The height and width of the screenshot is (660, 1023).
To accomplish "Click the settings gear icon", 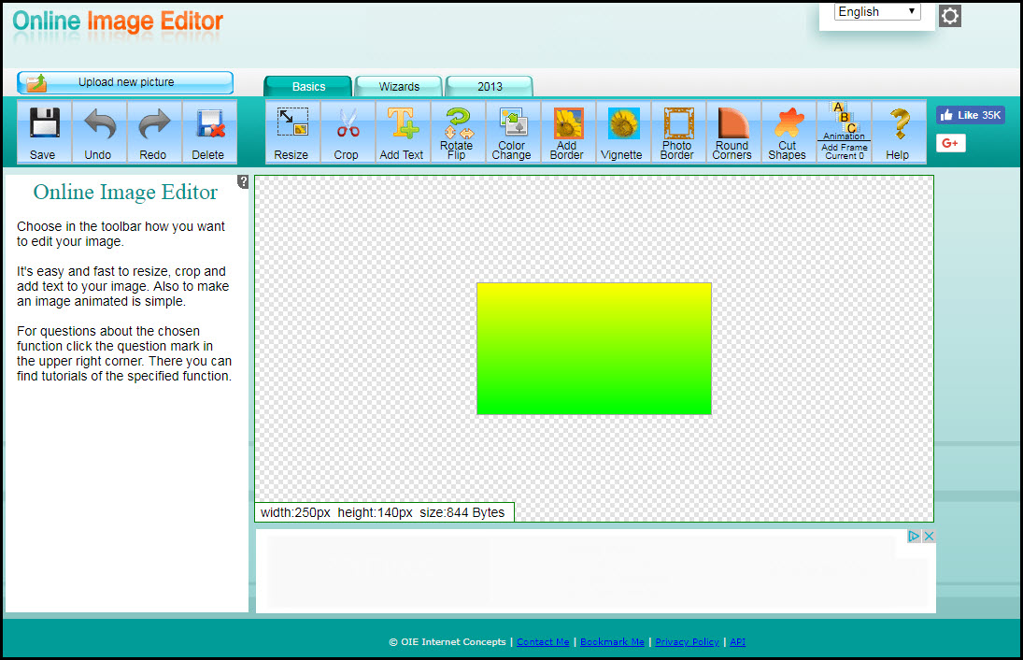I will tap(950, 16).
